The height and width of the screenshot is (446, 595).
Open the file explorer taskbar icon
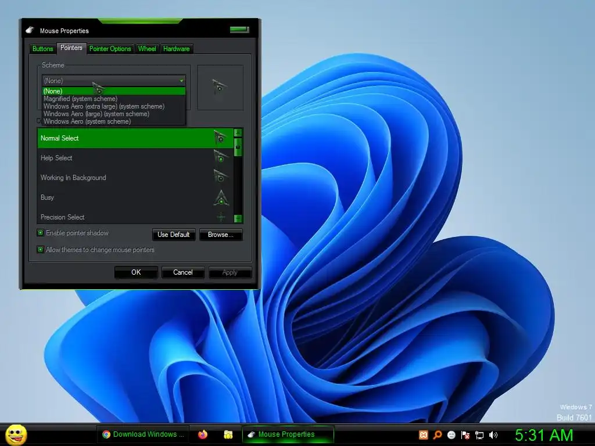click(228, 434)
